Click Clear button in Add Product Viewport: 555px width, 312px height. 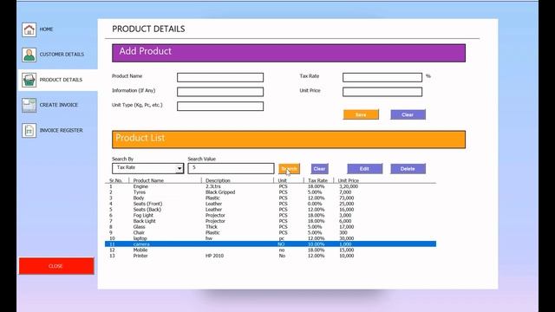tap(408, 114)
